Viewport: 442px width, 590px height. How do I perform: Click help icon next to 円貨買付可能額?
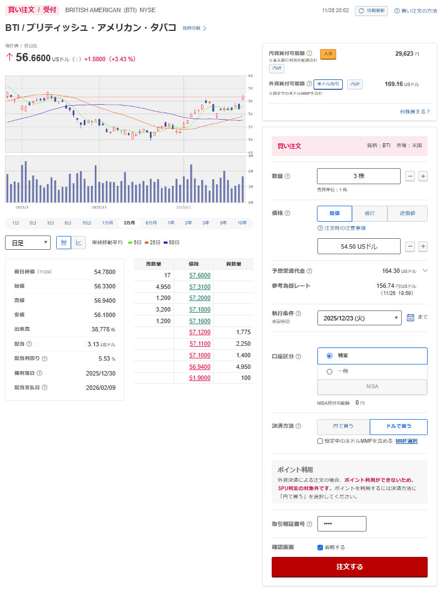click(x=309, y=53)
